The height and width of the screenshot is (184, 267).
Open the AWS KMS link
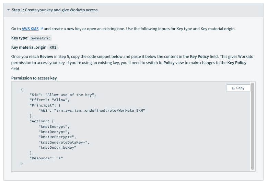tap(30, 29)
